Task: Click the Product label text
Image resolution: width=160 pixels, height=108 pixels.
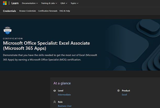Action: coord(126,90)
